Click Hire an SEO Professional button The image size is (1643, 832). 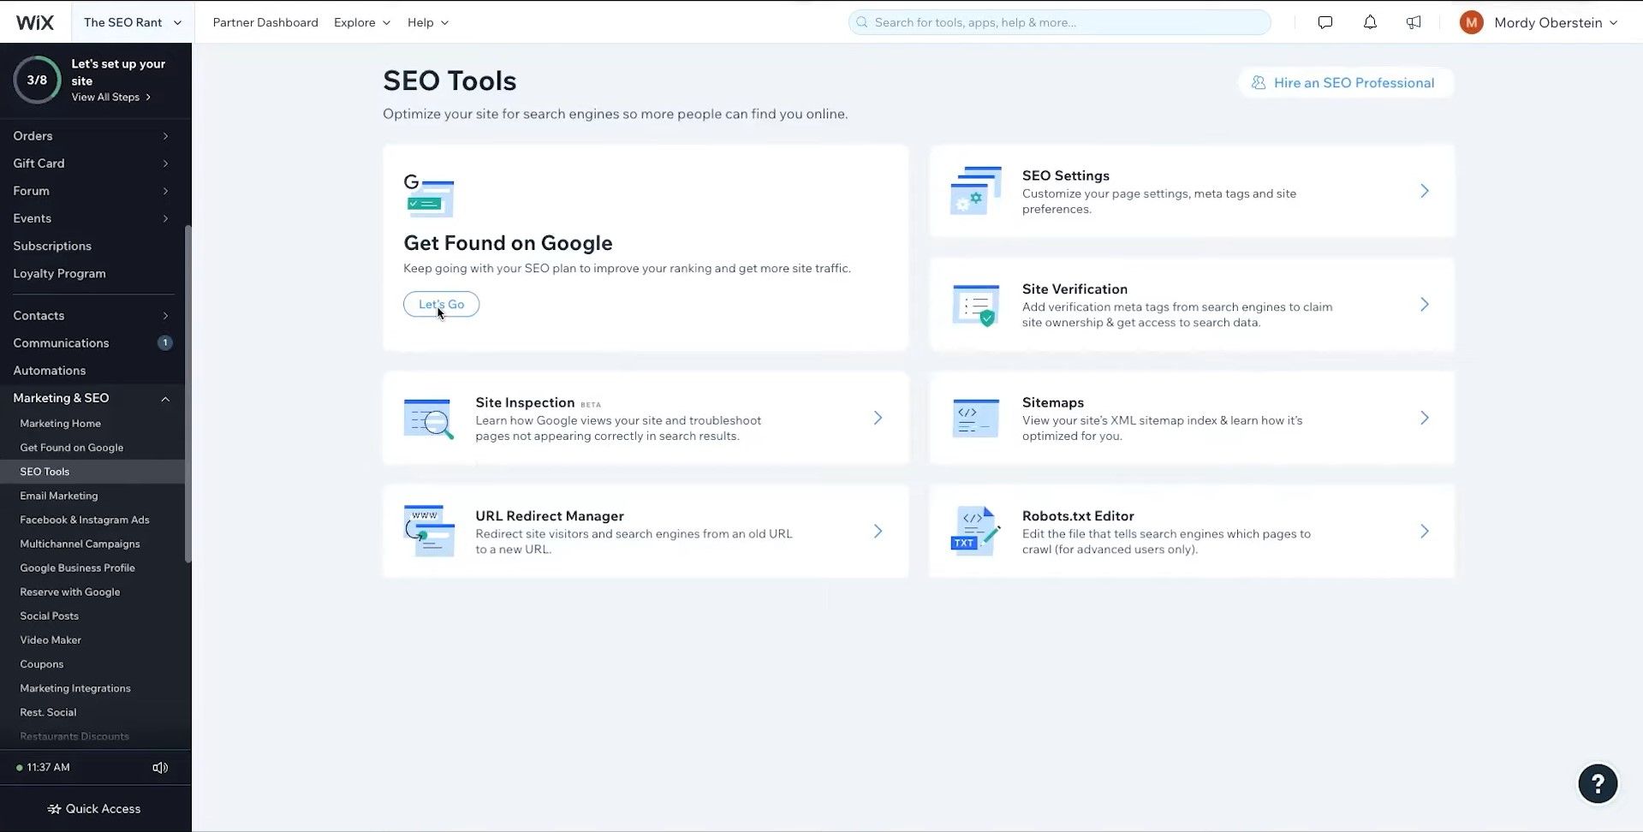click(1346, 83)
